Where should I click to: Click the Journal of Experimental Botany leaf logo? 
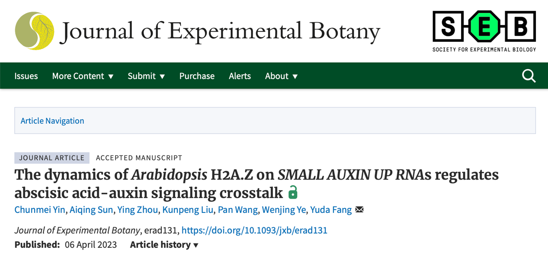[35, 31]
